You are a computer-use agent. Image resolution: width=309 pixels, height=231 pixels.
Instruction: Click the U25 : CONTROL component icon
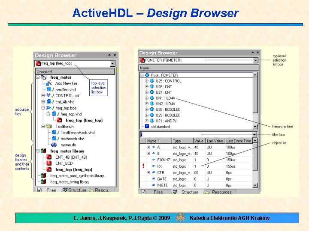152,81
